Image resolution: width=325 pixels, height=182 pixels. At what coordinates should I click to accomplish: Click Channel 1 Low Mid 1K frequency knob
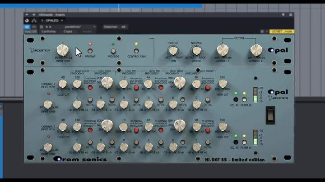(x=124, y=84)
